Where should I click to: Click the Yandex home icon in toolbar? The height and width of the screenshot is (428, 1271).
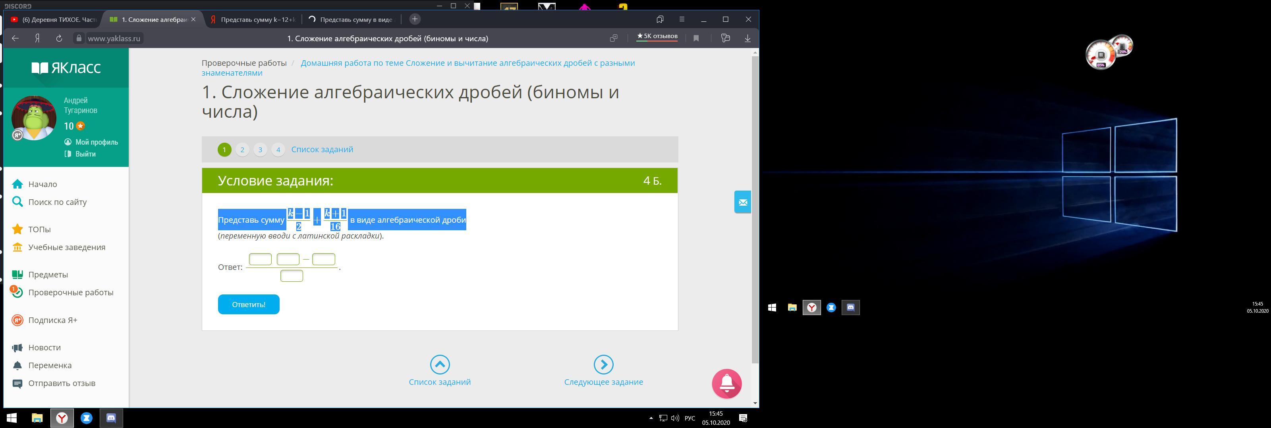coord(37,38)
